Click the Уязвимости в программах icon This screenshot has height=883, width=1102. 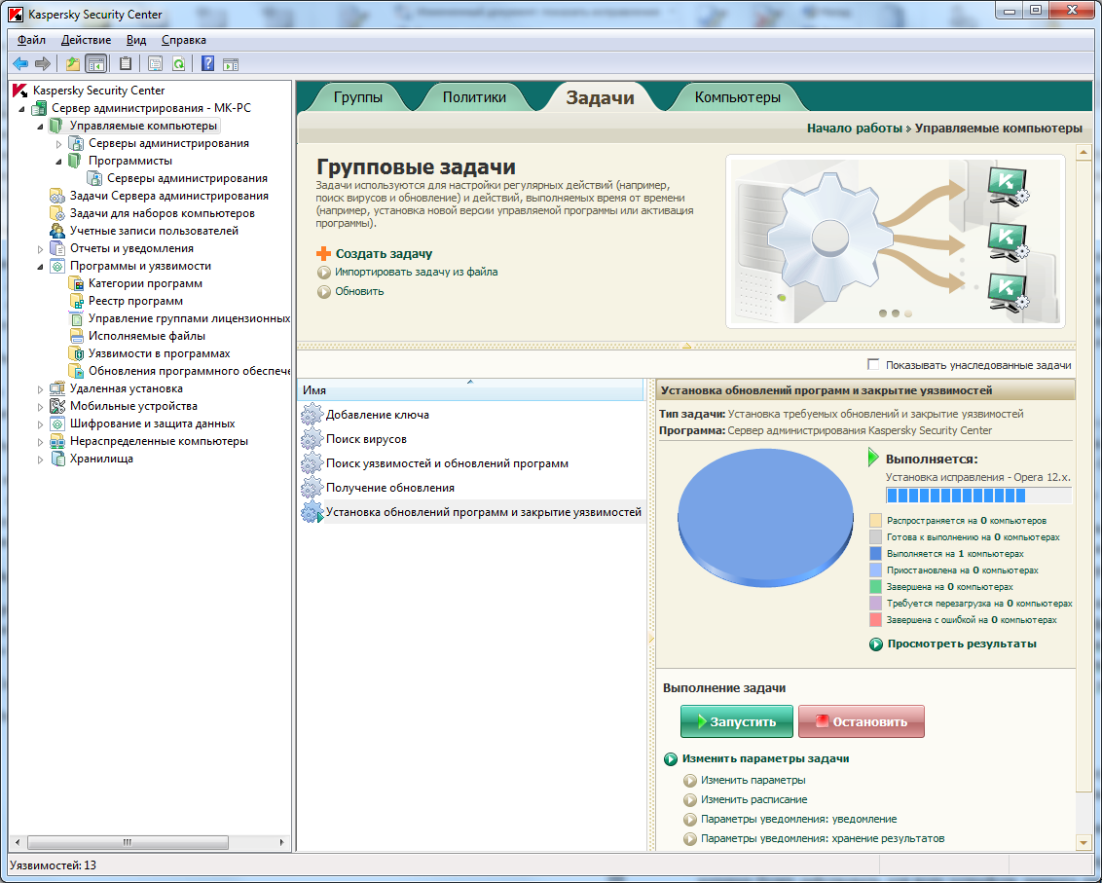[x=76, y=353]
